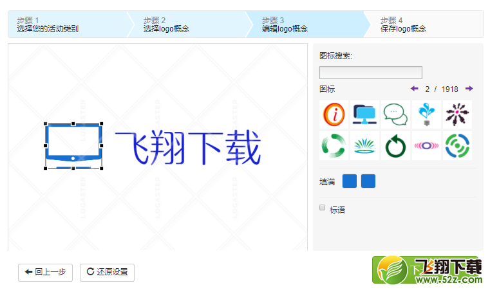This screenshot has width=490, height=292.
Task: Choose the dark green refresh arrow icon
Action: coord(395,145)
